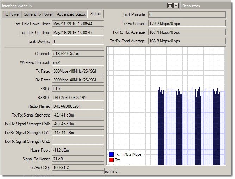This screenshot has height=179, width=235.
Task: Select the Tx/Rx Current 170.2 Mbps field
Action: click(187, 24)
